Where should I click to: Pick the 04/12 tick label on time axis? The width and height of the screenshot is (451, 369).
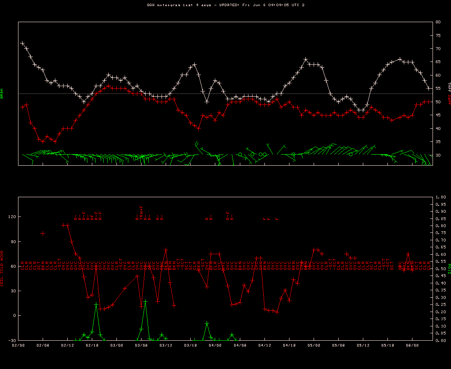point(265,346)
